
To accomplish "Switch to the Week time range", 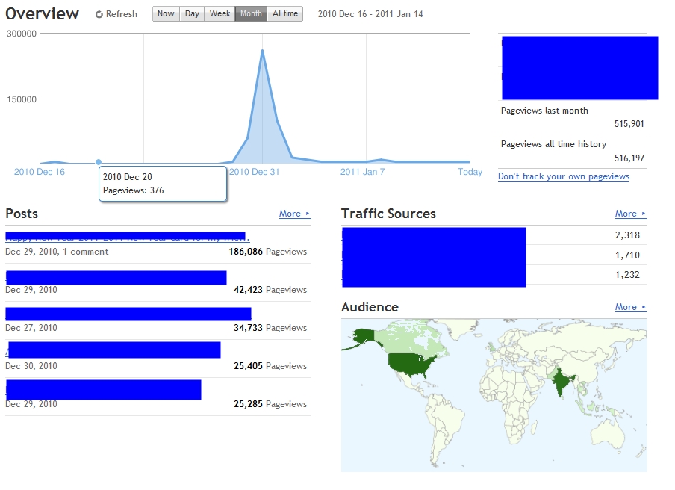I will (220, 13).
